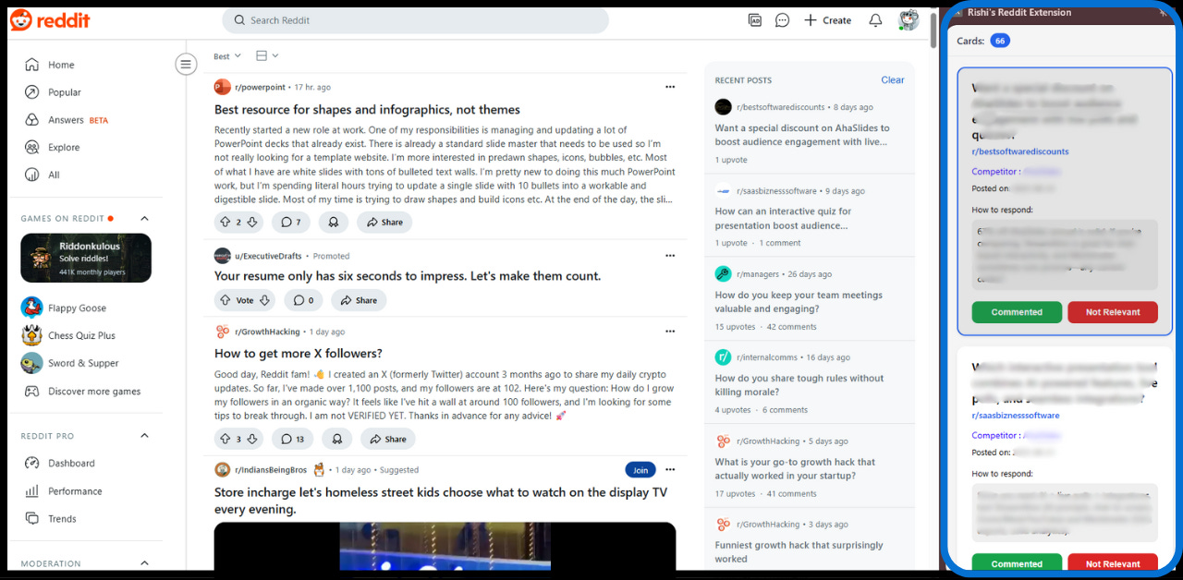
Task: Open options menu for the ExecutiveDrafts promoted post
Action: click(x=670, y=256)
